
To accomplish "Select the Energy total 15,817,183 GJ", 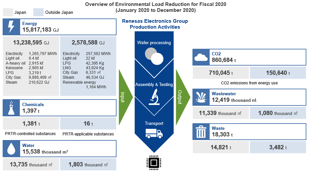I will pos(41,30).
